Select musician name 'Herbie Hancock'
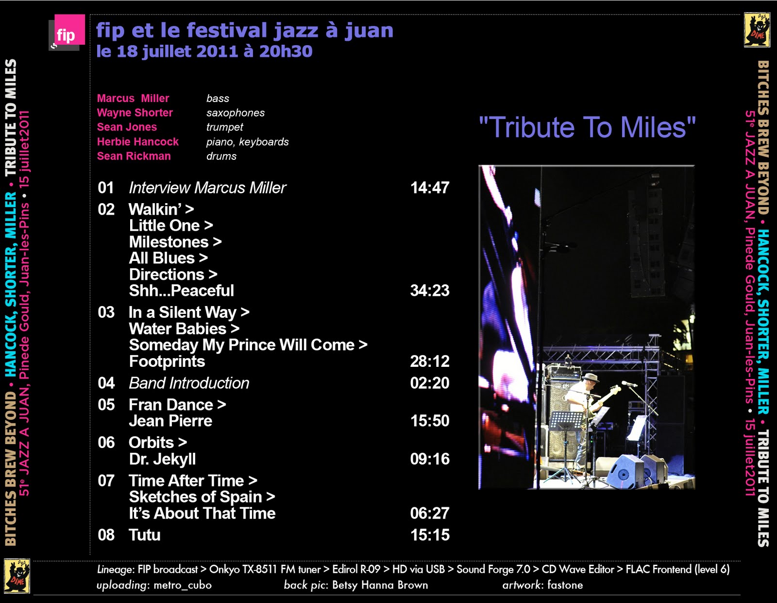The height and width of the screenshot is (603, 777). [138, 142]
